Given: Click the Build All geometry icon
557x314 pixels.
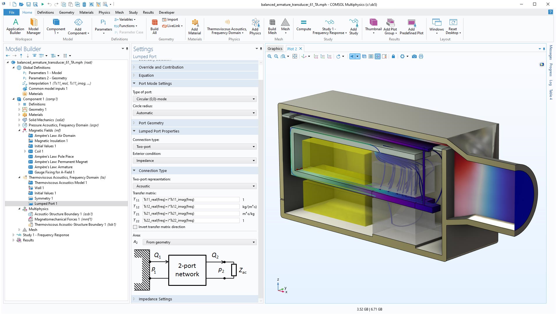Looking at the screenshot, I should pos(154,26).
